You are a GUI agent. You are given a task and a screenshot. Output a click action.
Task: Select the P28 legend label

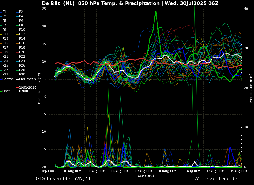22,70
